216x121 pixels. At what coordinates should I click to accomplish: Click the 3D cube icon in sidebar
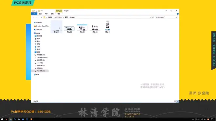pos(36,36)
